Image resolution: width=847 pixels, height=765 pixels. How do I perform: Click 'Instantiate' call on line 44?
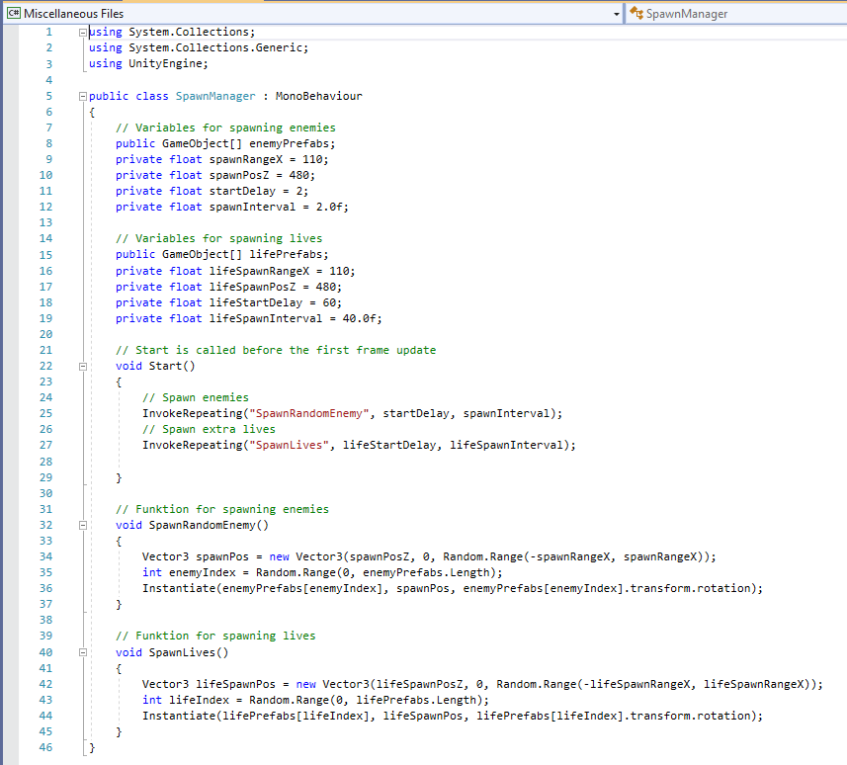(179, 716)
